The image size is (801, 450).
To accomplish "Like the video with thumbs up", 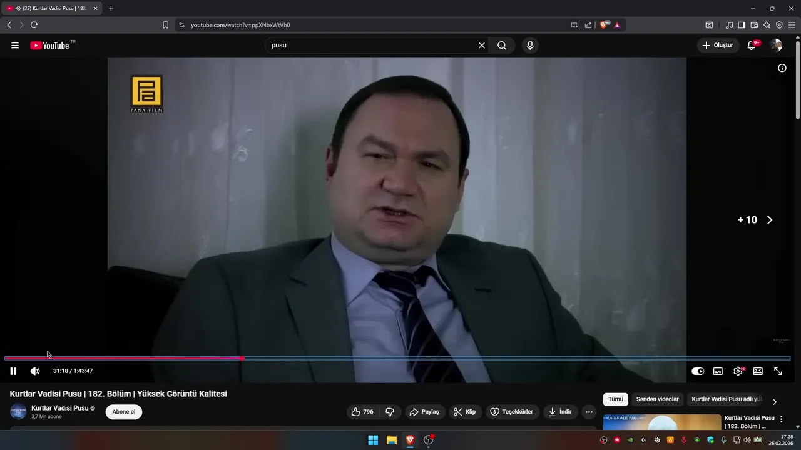I will pos(362,412).
